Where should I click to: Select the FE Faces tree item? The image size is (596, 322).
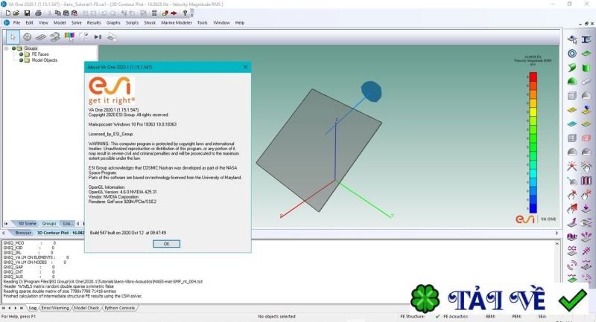(40, 54)
